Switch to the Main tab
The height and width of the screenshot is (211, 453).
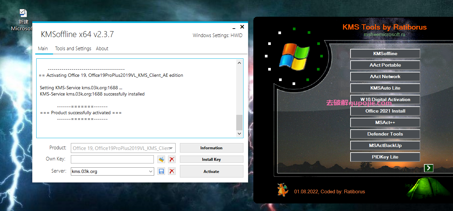click(x=43, y=49)
